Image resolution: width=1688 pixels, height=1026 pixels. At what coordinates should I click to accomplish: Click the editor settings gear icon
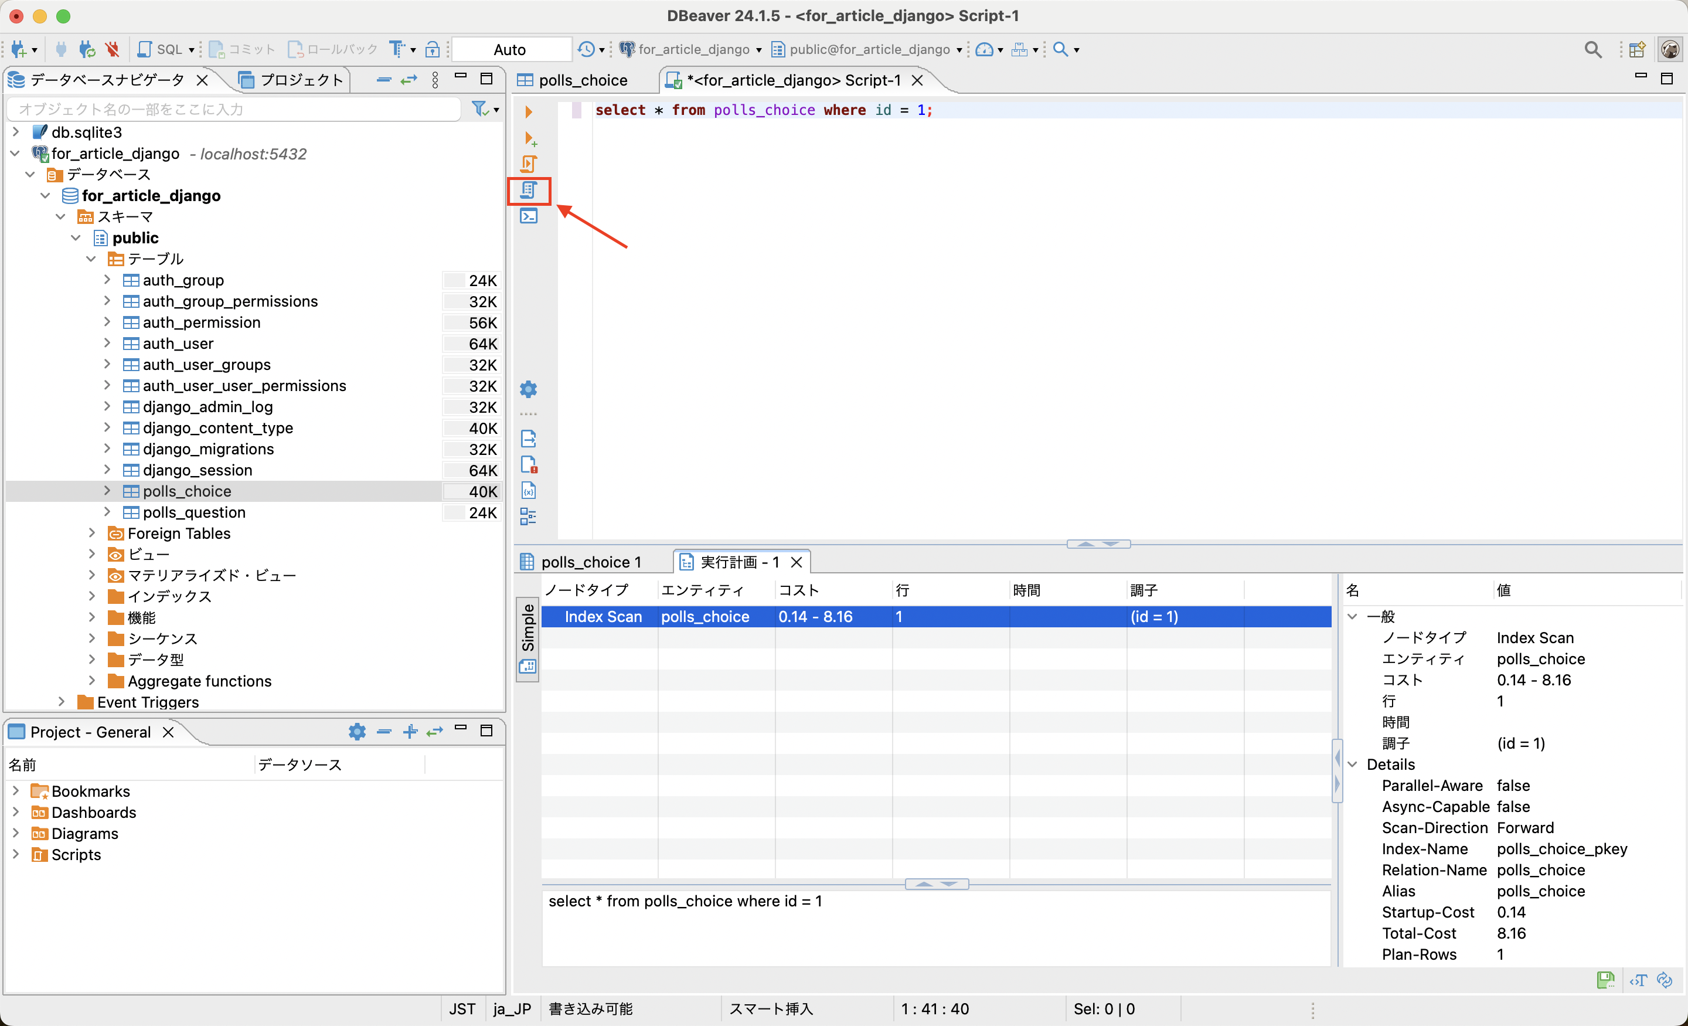click(x=528, y=389)
